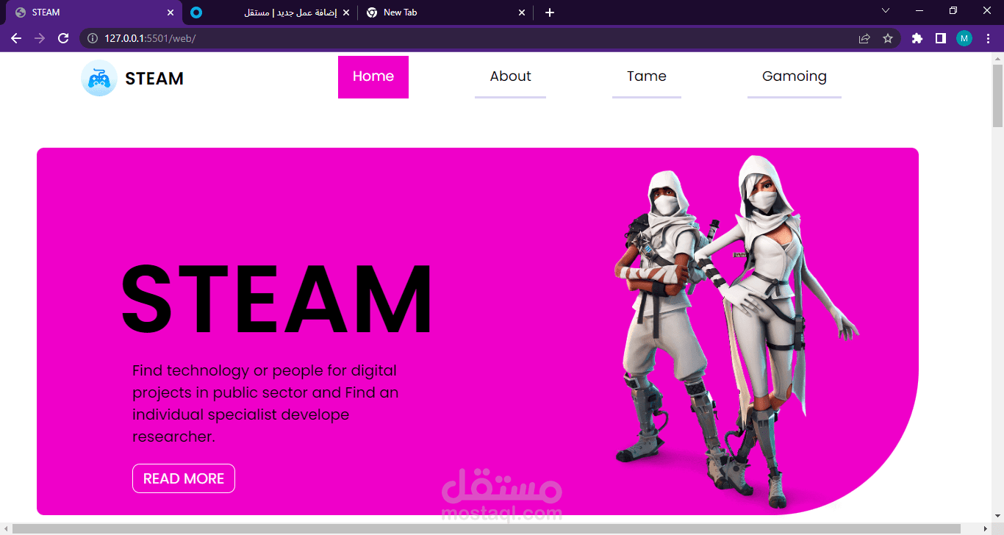Share this page icon in address bar
1004x535 pixels.
(x=864, y=38)
